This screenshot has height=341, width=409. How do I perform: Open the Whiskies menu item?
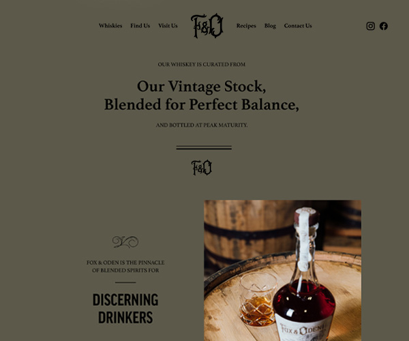point(110,25)
